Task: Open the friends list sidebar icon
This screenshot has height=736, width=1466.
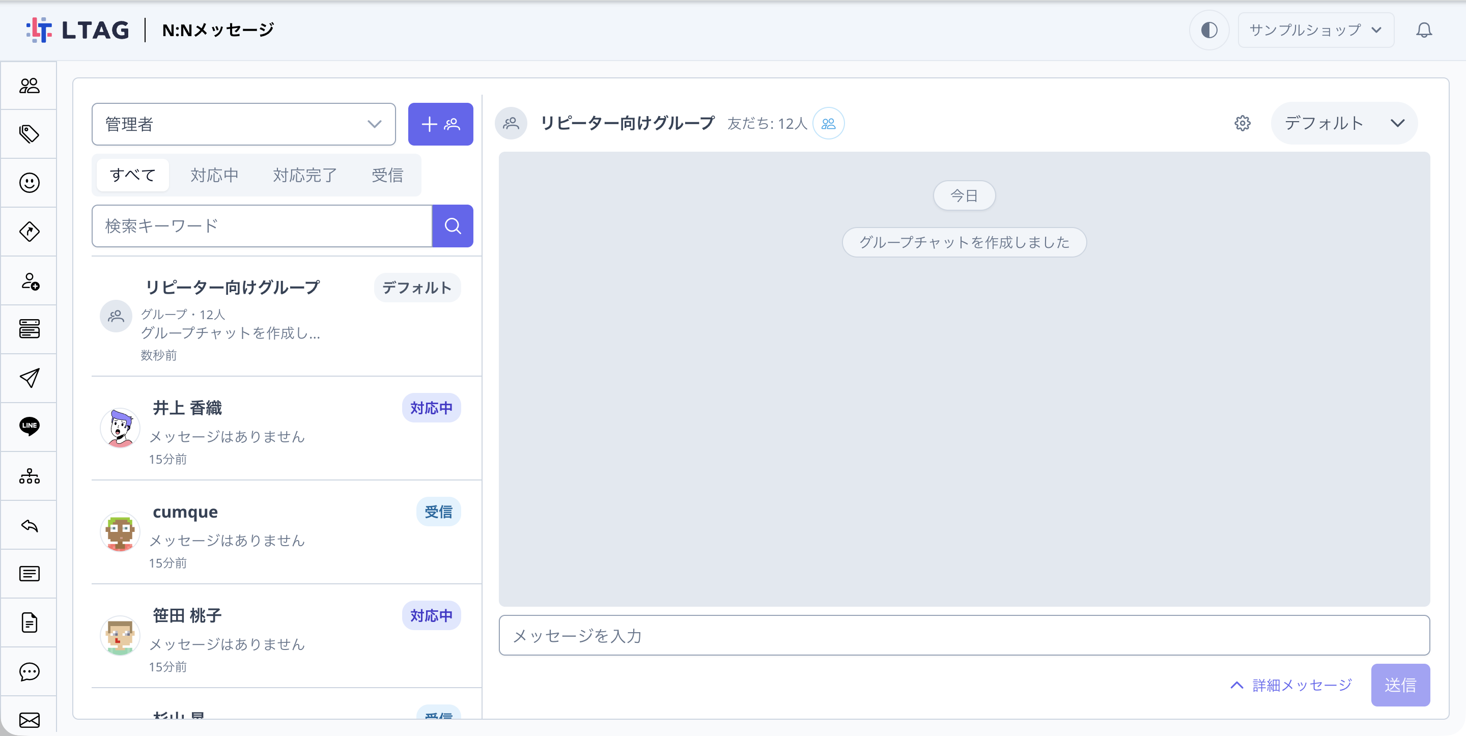Action: [29, 86]
